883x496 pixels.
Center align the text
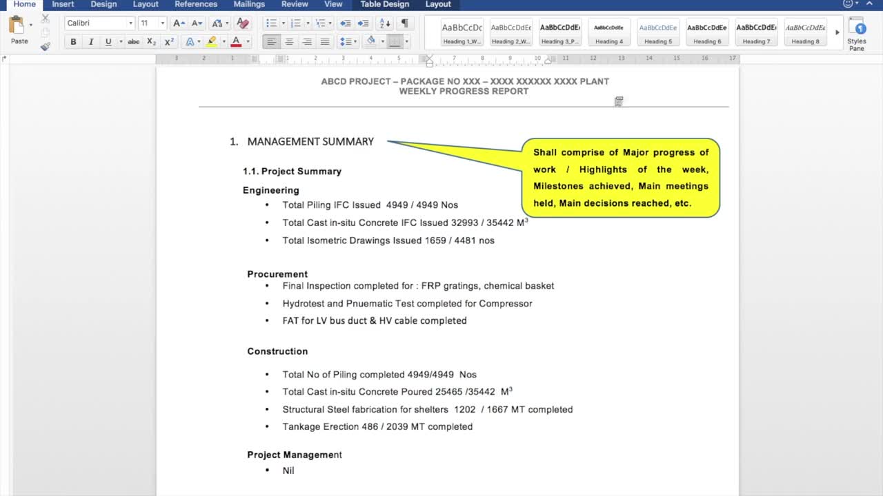289,42
